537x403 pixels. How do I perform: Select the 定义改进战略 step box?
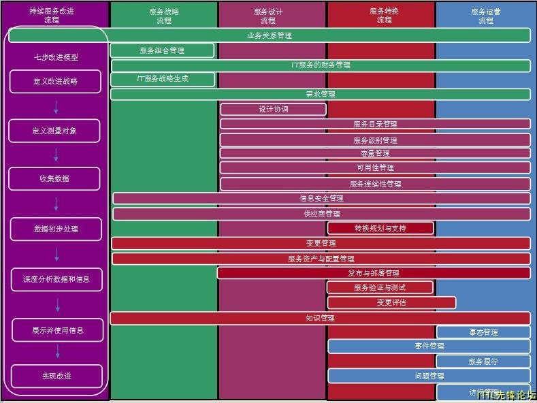pyautogui.click(x=56, y=81)
